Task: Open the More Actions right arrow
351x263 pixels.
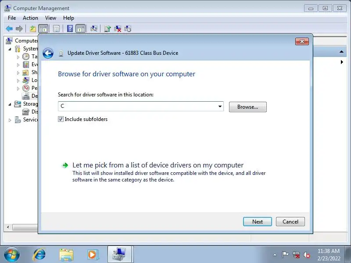Action: pyautogui.click(x=342, y=62)
